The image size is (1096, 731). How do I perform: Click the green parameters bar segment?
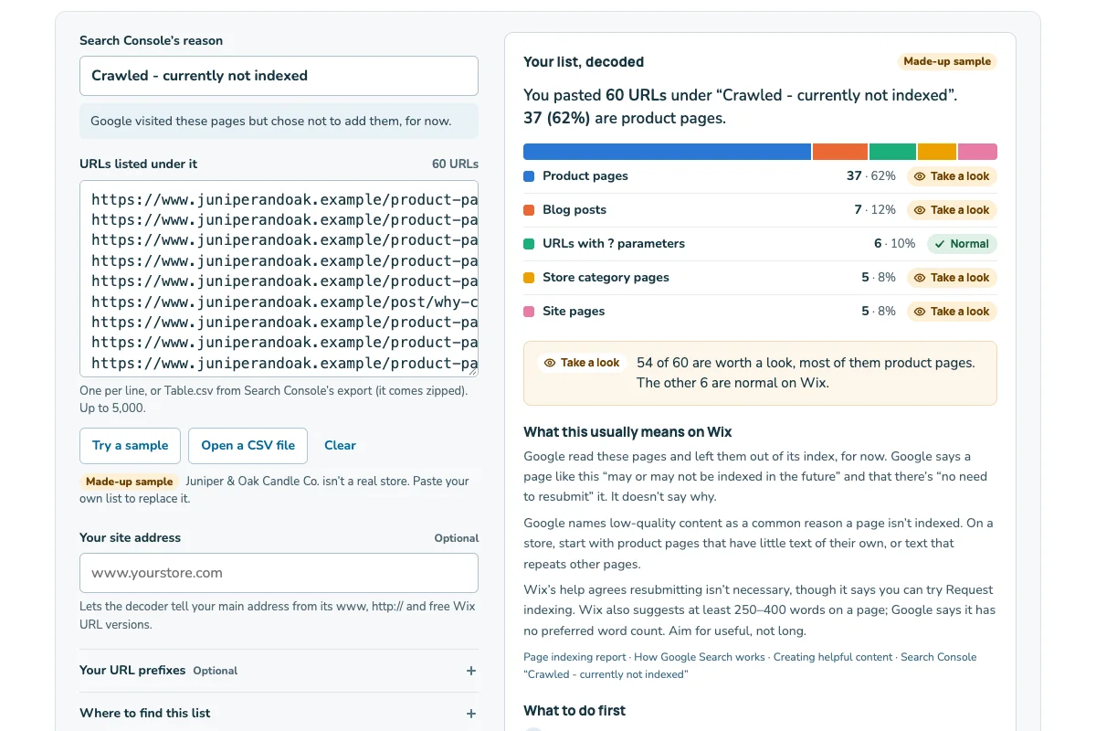point(892,152)
